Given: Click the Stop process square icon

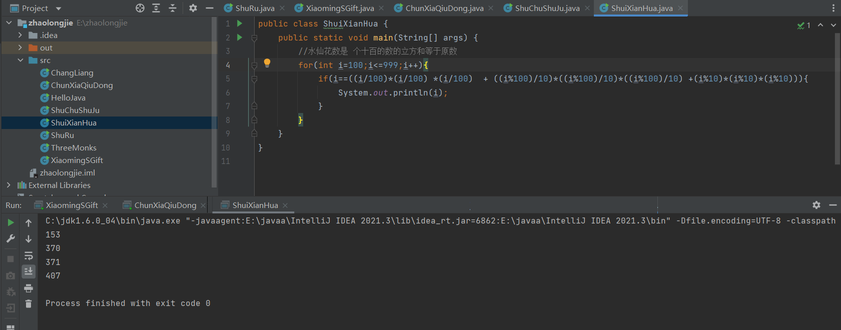Looking at the screenshot, I should click(x=11, y=259).
